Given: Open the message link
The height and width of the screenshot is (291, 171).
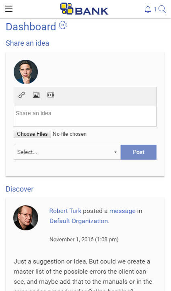Looking at the screenshot, I should (122, 211).
